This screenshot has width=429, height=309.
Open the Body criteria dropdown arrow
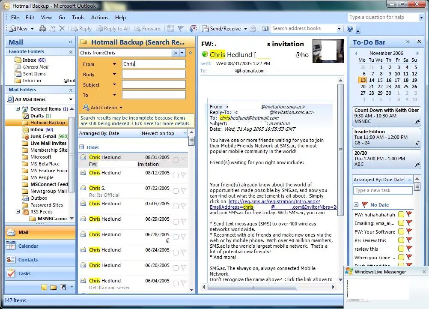point(114,74)
